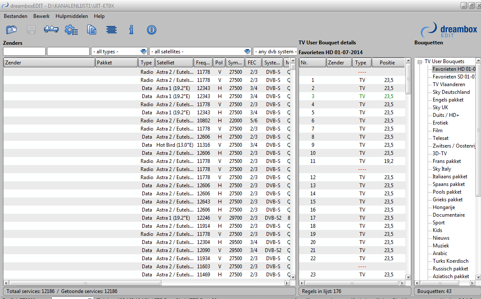Sort by the Satelliet column header

(174, 63)
